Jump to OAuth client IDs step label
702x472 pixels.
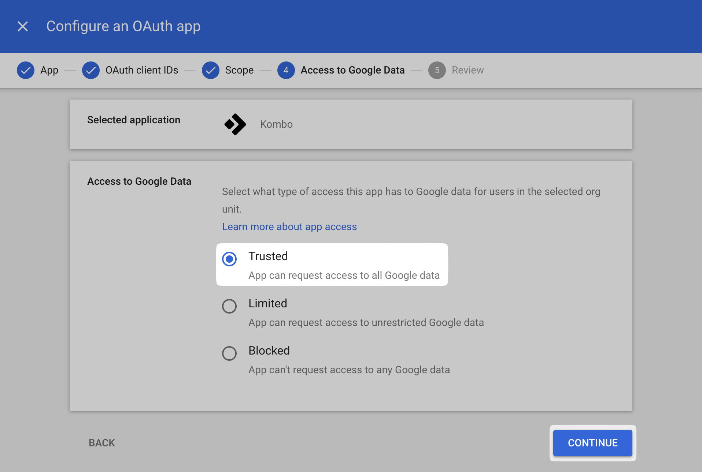click(x=141, y=70)
